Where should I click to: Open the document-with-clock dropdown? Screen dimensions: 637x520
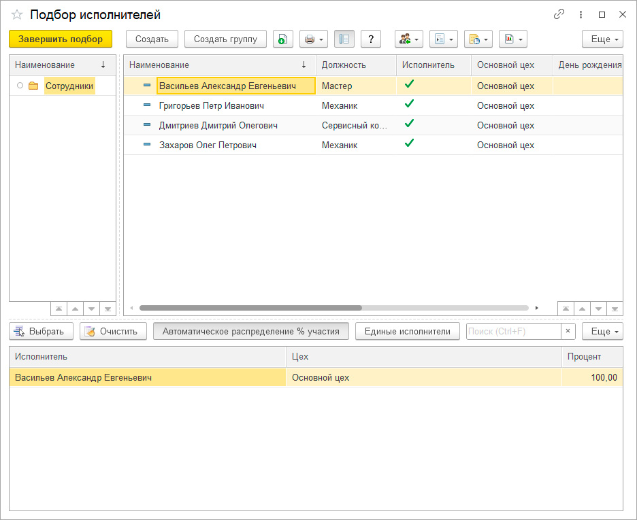coord(478,39)
